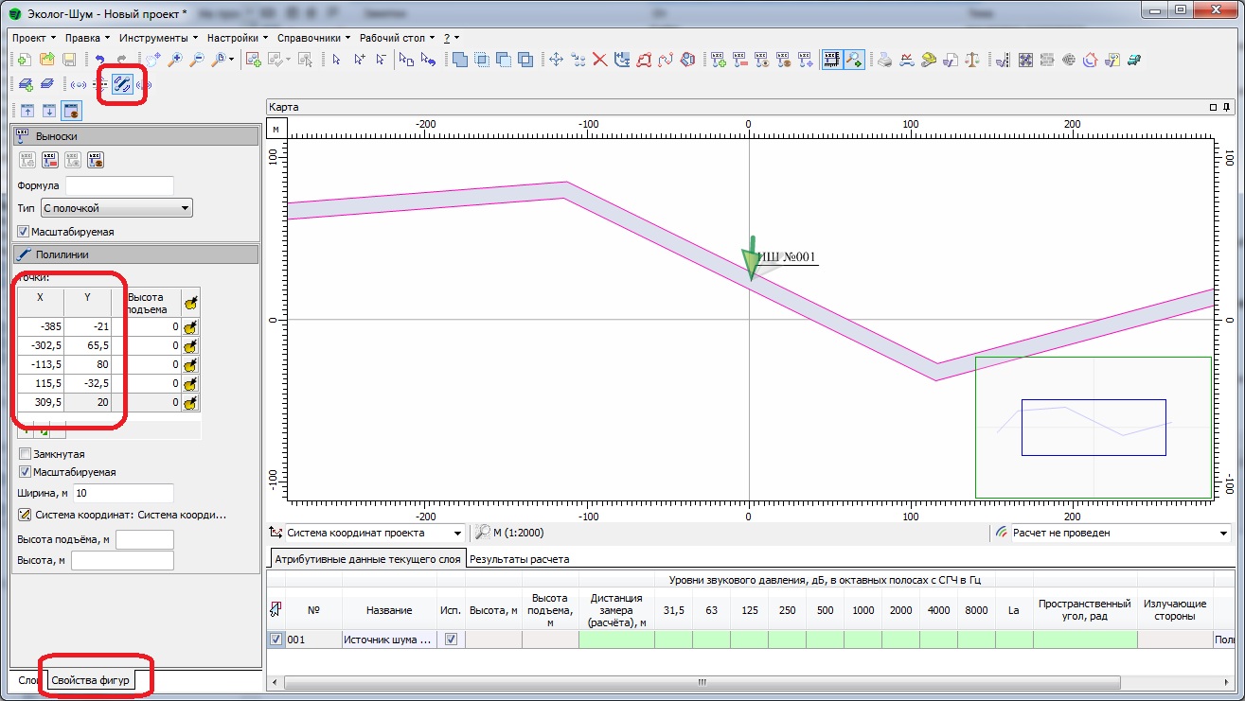This screenshot has width=1245, height=701.
Task: Click the add layer icon
Action: [x=27, y=84]
